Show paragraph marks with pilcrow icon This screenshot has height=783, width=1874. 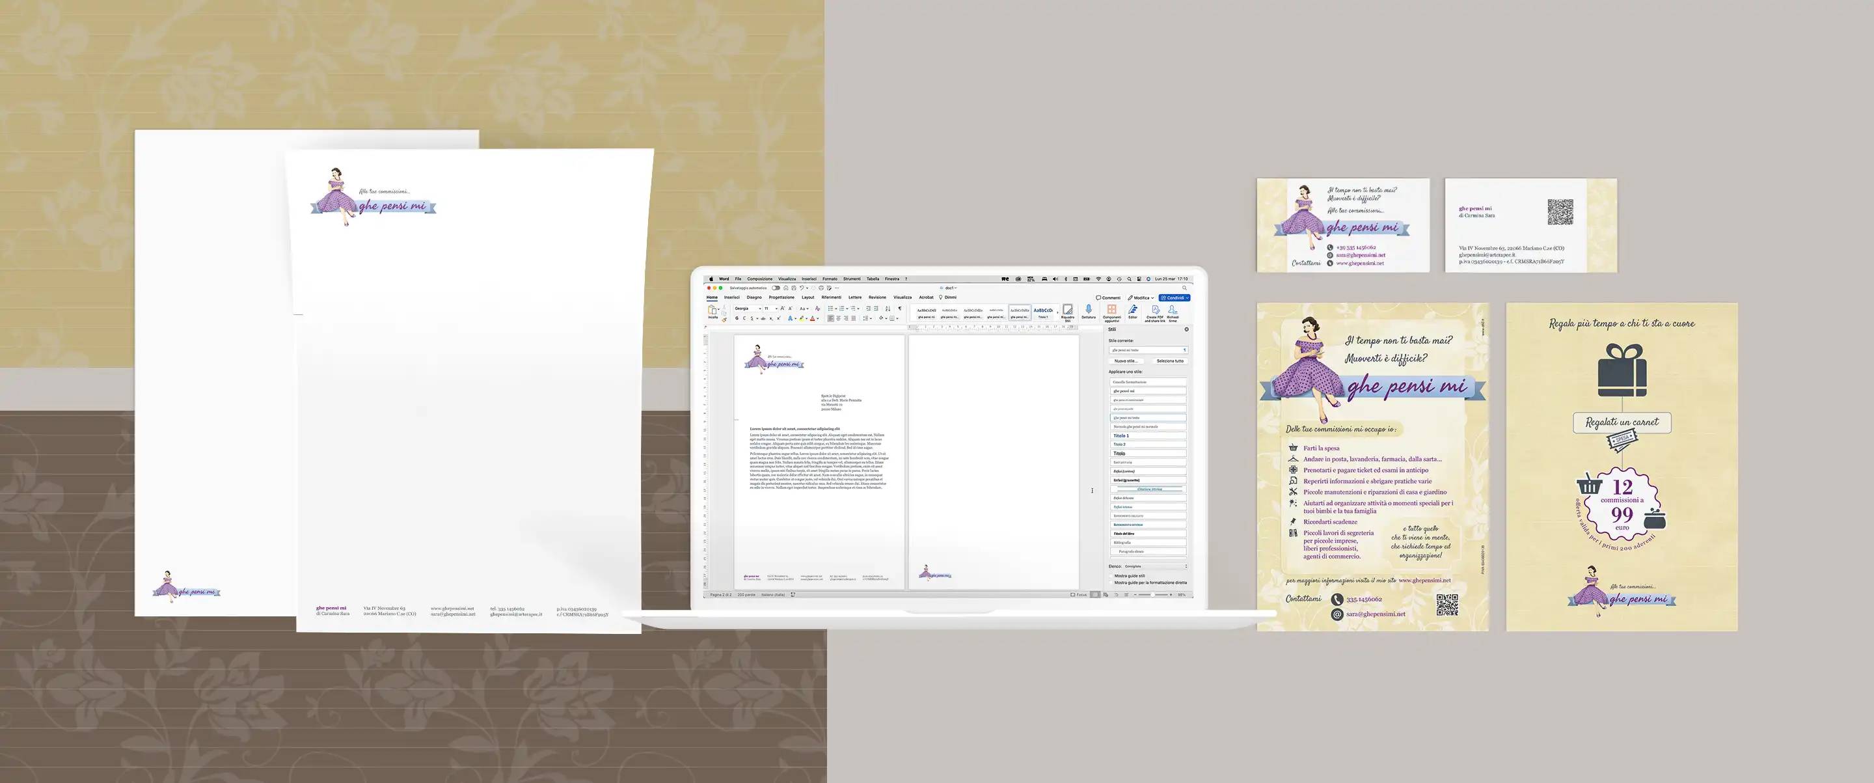pos(900,309)
